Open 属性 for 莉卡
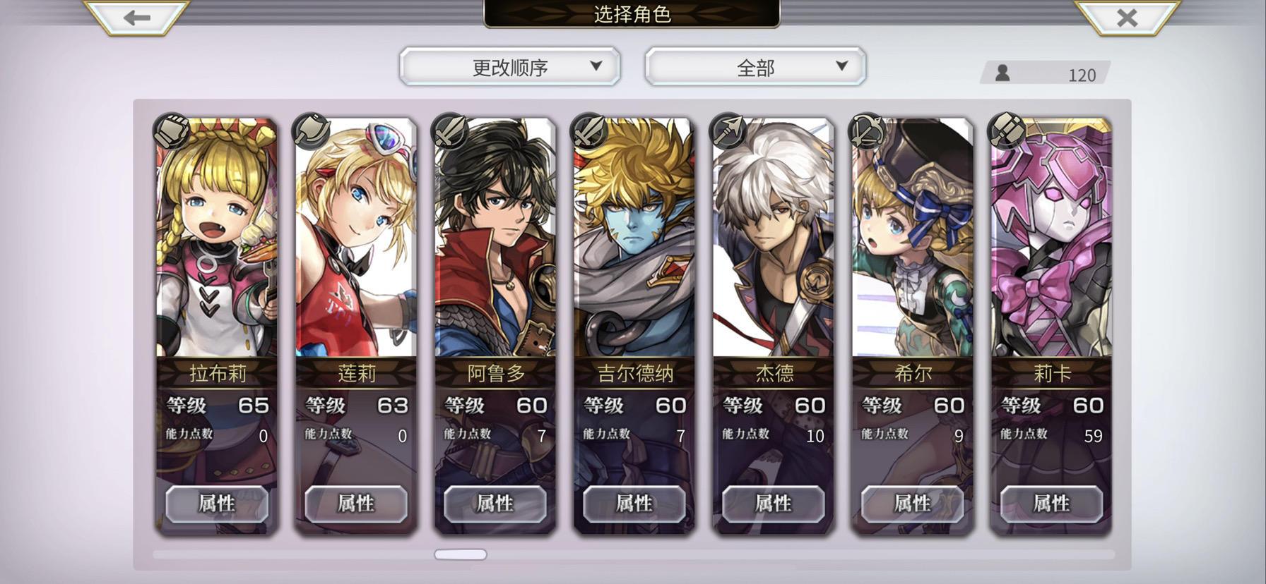Viewport: 1266px width, 584px height. 1052,504
